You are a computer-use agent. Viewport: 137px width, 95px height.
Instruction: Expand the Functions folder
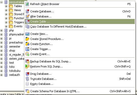(x=6, y=18)
